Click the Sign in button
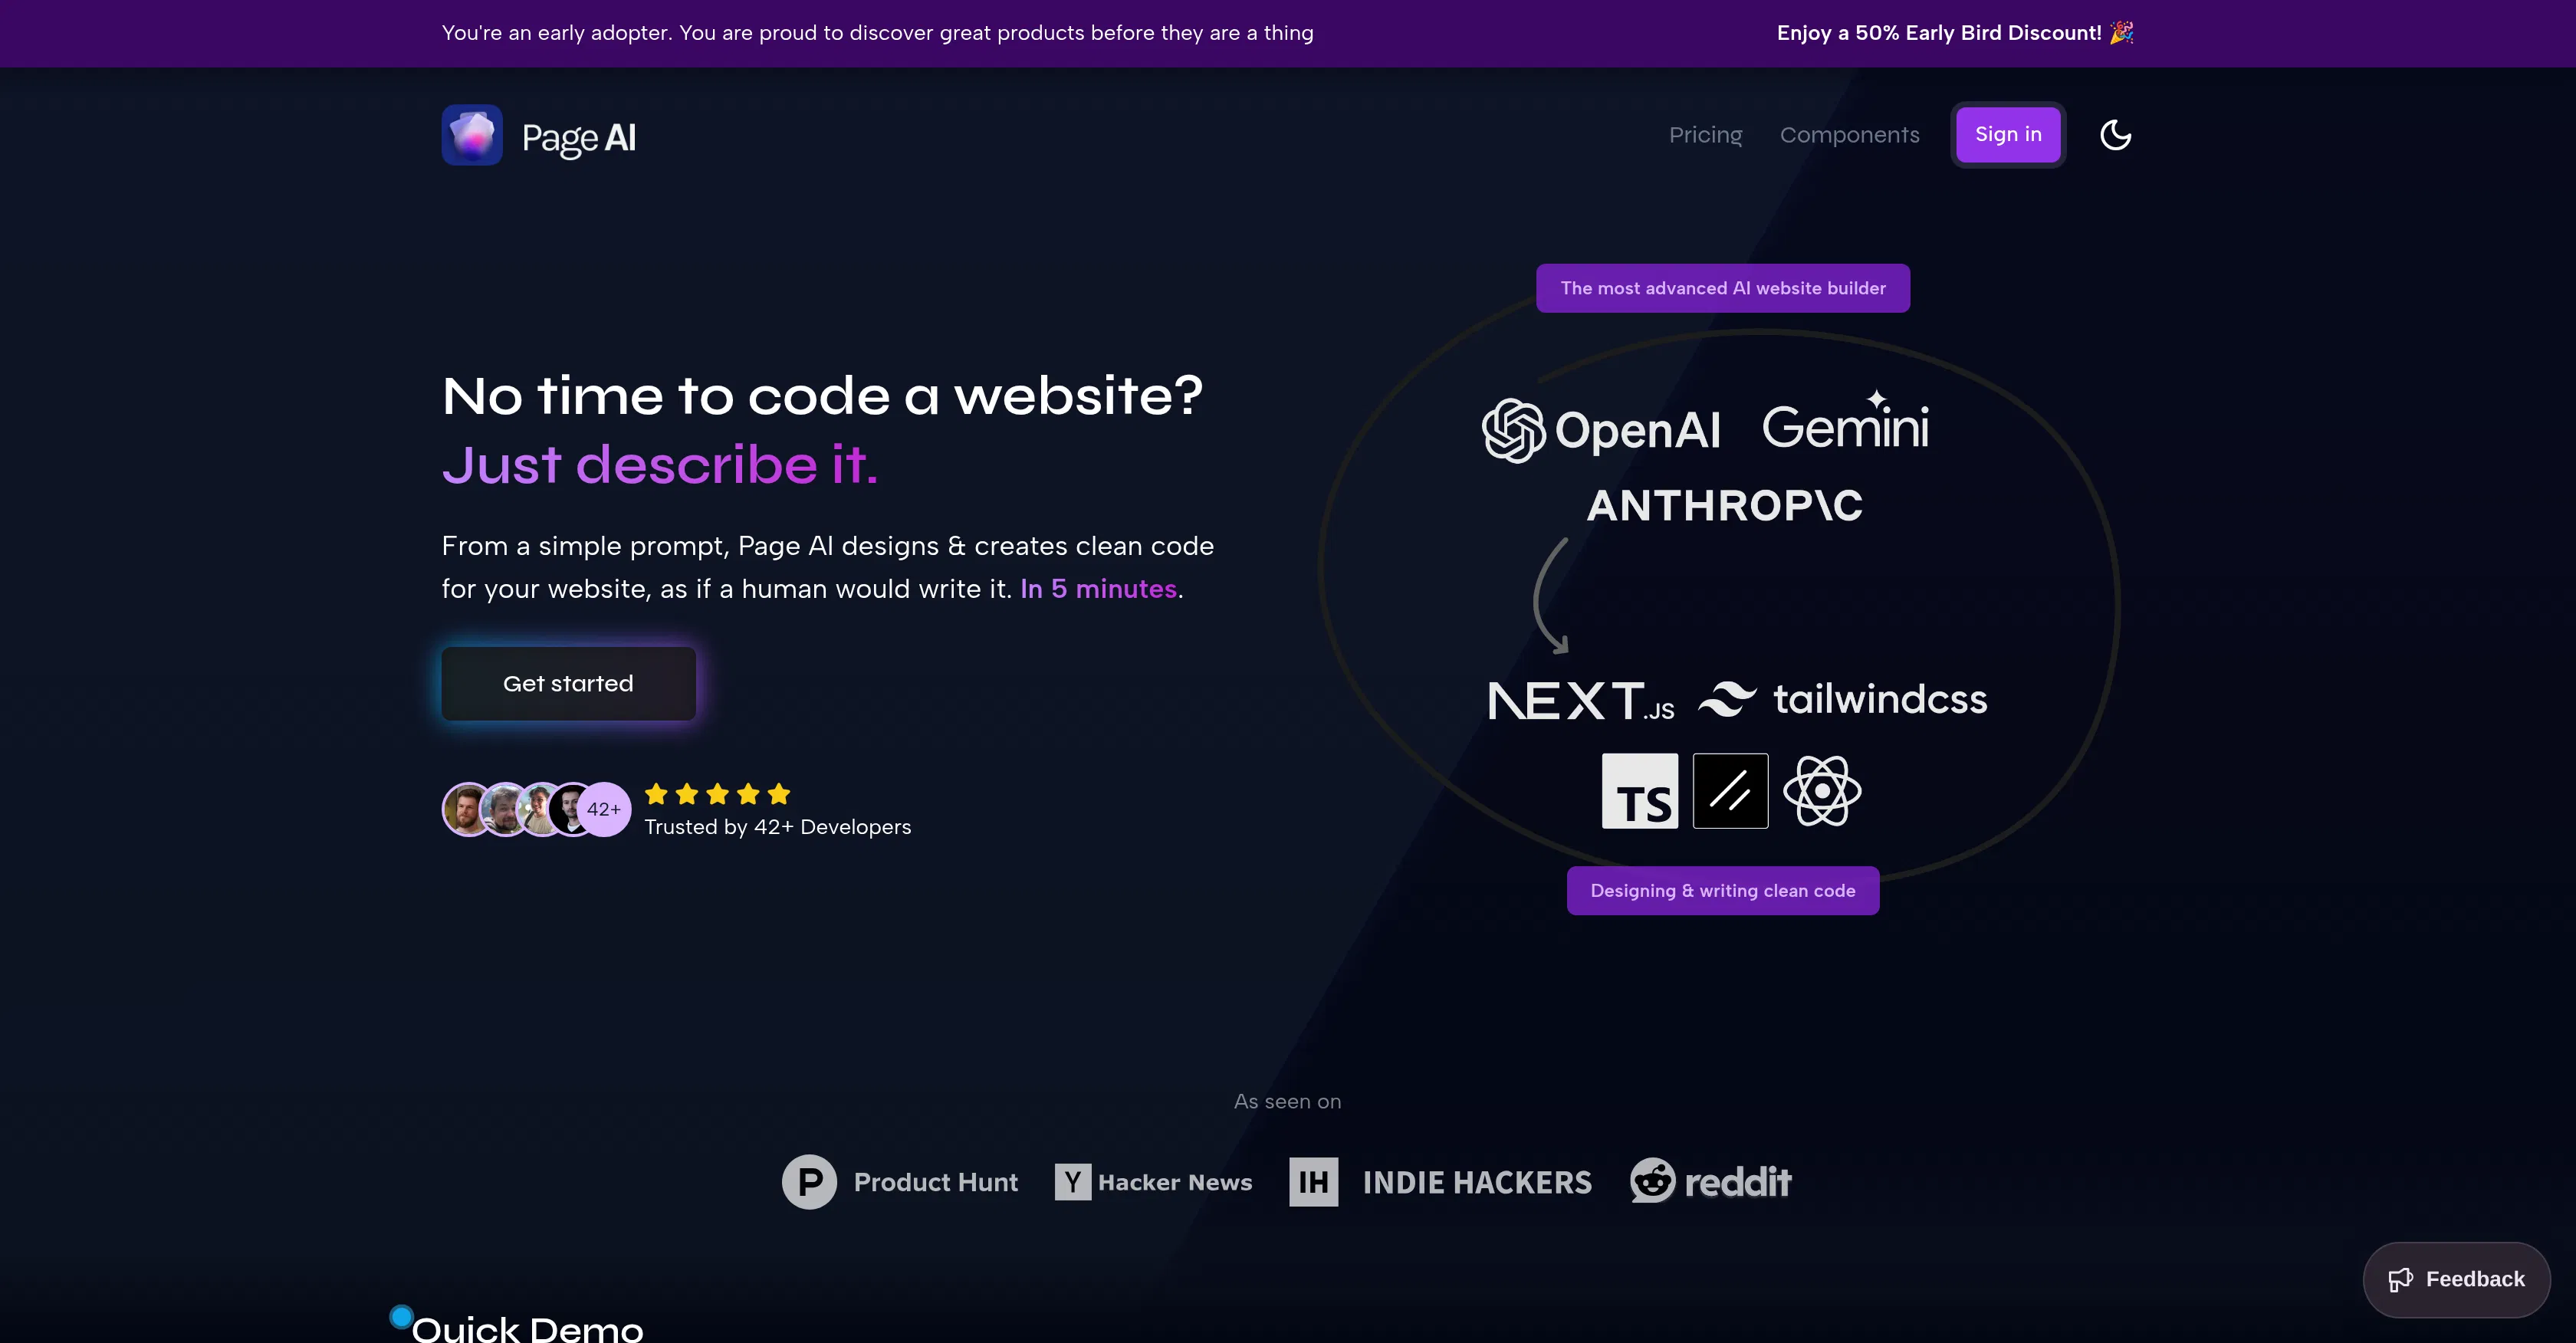 point(2007,134)
